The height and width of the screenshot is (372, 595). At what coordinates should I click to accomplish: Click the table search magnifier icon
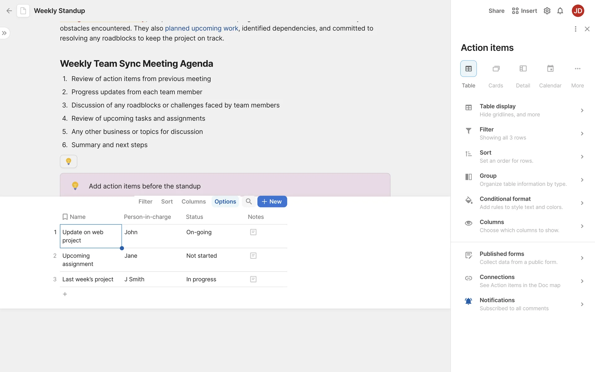coord(249,201)
